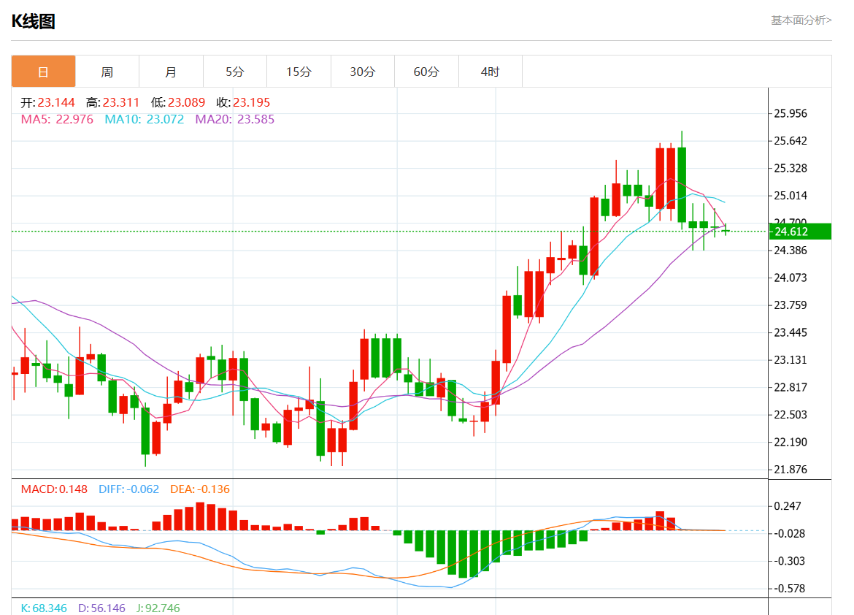This screenshot has height=615, width=854.
Task: Open the 5分 interval tab
Action: tap(235, 72)
